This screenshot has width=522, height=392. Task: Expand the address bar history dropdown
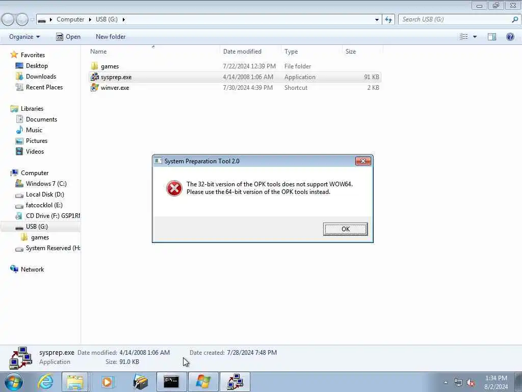(377, 19)
